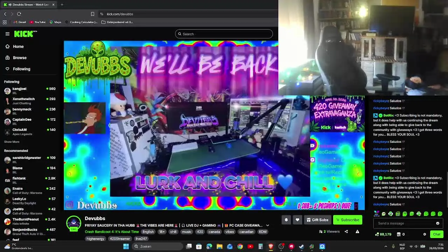Open Microsoft Edge taskbar icon
Image resolution: width=448 pixels, height=252 pixels.
coord(209,246)
